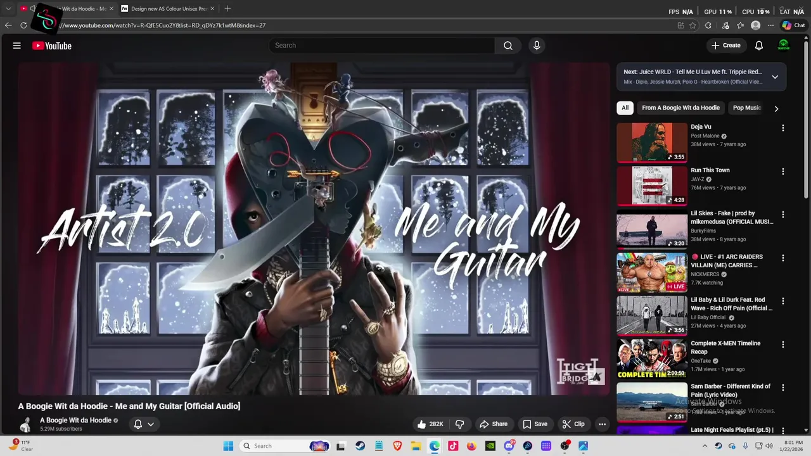This screenshot has width=811, height=456.
Task: Open NICKMERCS ARC Raiders live stream thumbnail
Action: [x=652, y=272]
